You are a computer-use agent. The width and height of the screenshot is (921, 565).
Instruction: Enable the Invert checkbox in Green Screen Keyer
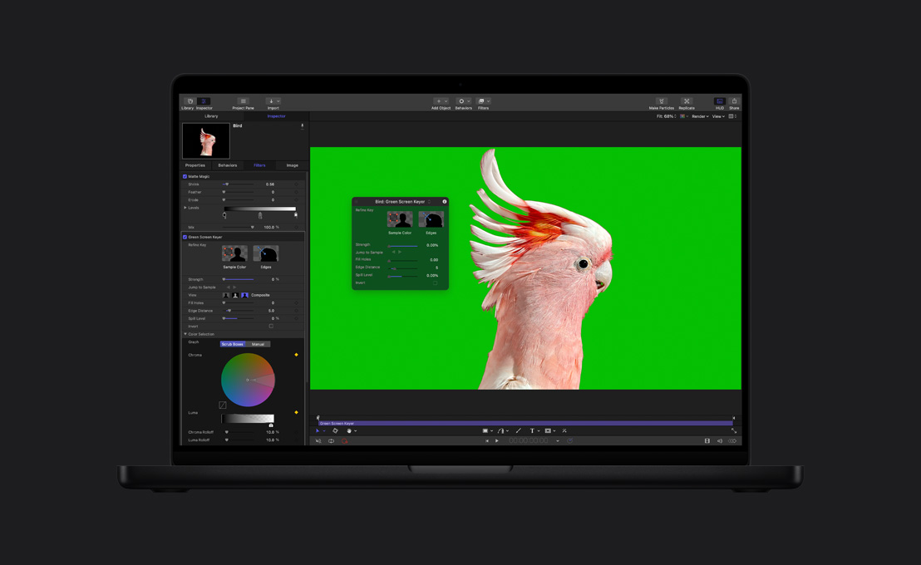pyautogui.click(x=271, y=326)
